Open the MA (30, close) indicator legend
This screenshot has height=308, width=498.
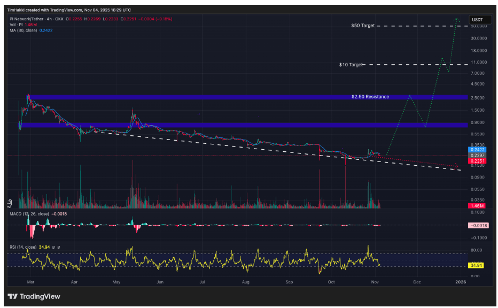click(23, 30)
